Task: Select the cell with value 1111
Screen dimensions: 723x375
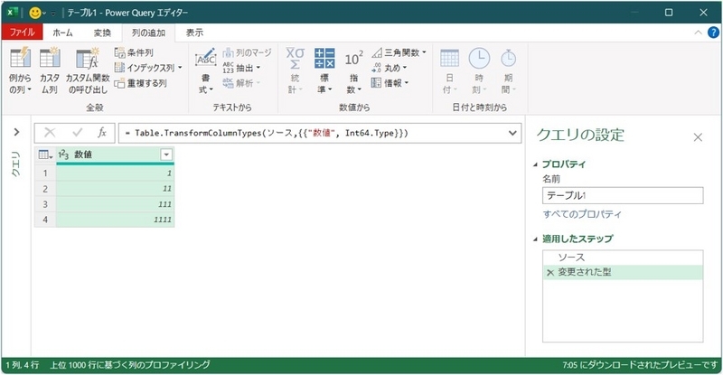Action: 116,220
